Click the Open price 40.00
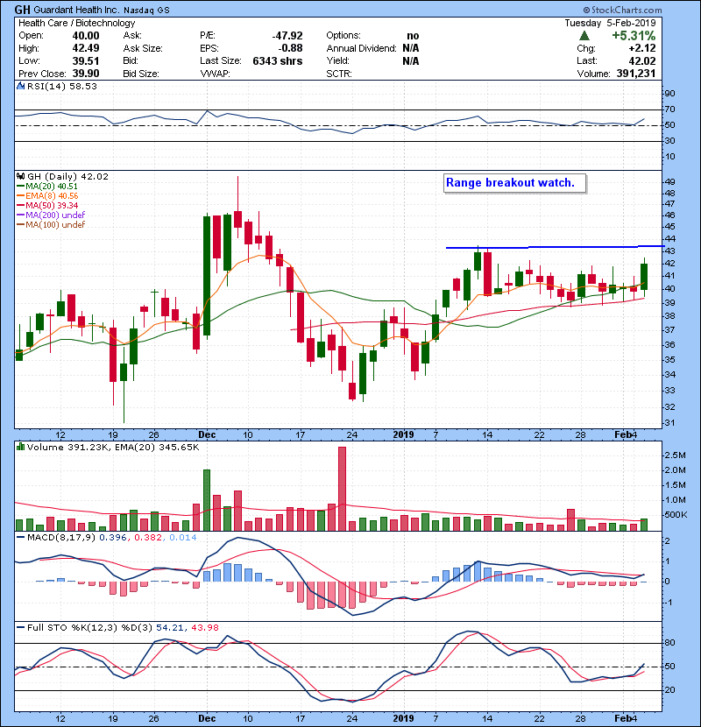This screenshot has width=701, height=727. (86, 36)
